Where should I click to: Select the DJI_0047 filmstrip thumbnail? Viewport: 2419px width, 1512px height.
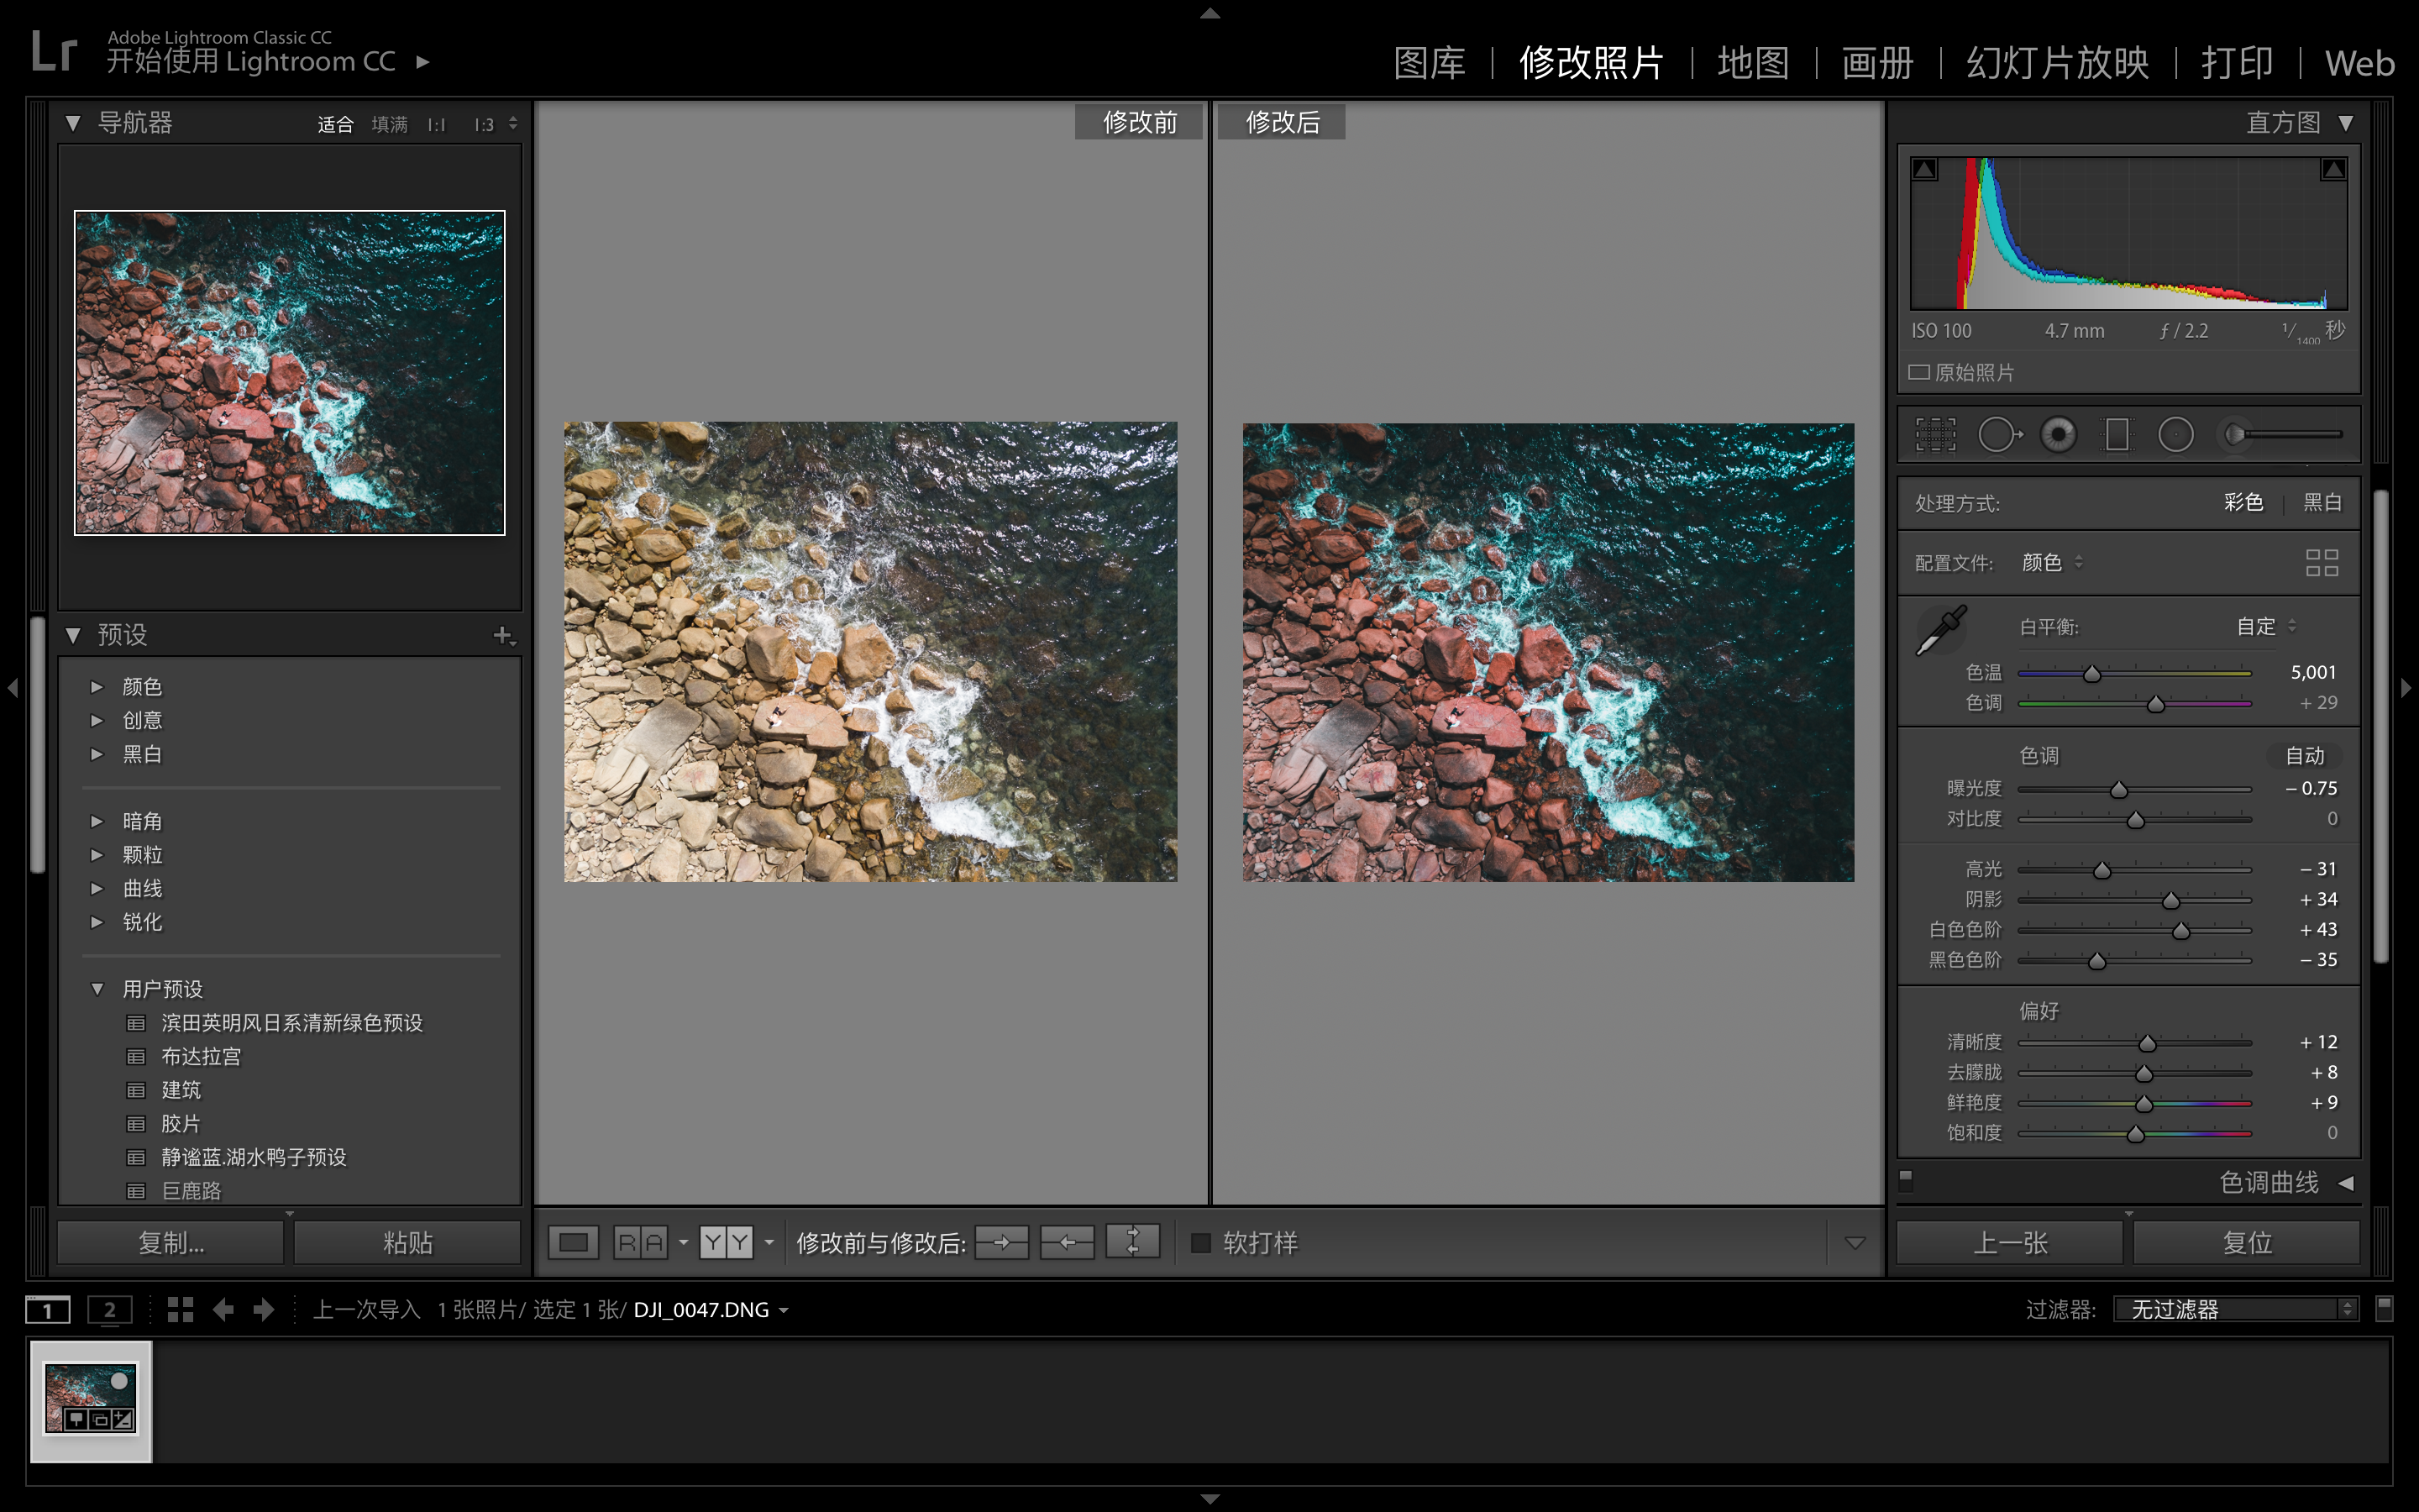point(91,1400)
